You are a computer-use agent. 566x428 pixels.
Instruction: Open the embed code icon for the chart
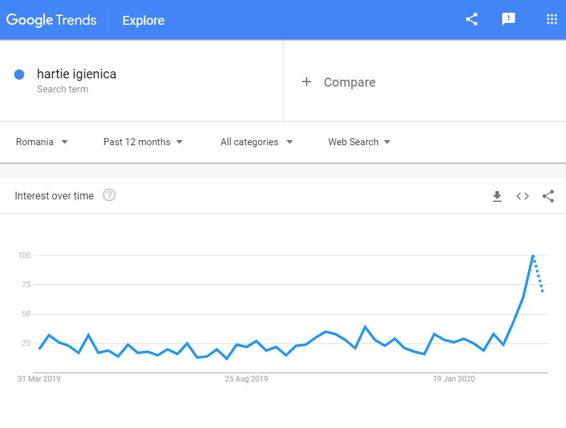[523, 196]
